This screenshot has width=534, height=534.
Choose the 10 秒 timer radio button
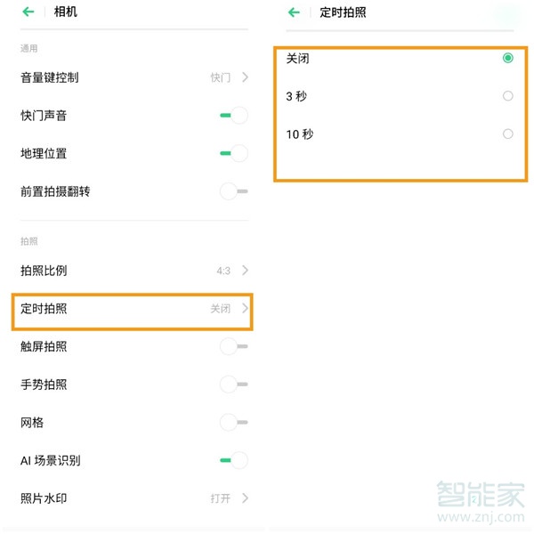pos(507,134)
